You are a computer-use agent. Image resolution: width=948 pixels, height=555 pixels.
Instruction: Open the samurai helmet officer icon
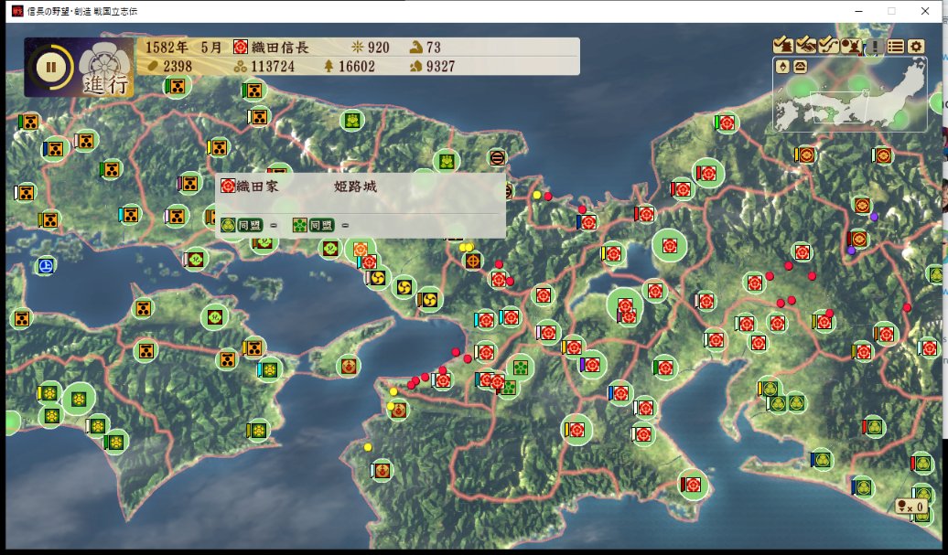coord(851,46)
